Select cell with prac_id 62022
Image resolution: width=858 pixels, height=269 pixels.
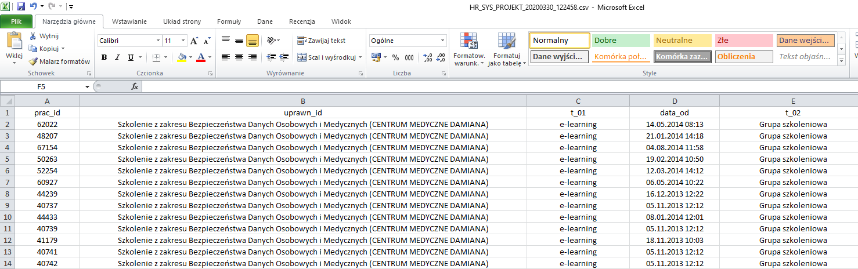point(47,124)
